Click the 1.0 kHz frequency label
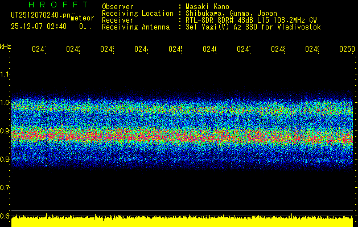The height and width of the screenshot is (227, 358). (5, 102)
